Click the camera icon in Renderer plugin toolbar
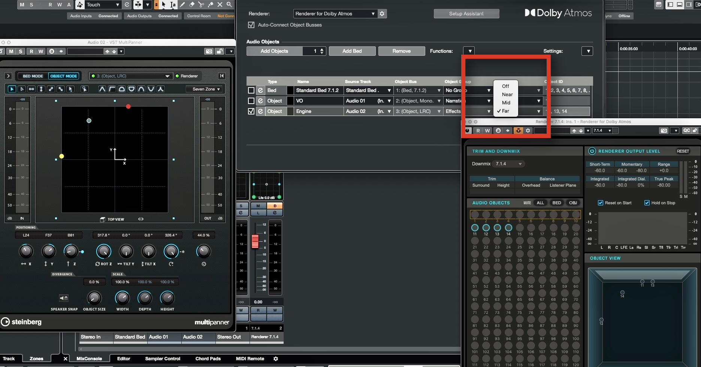This screenshot has height=367, width=701. pyautogui.click(x=664, y=131)
